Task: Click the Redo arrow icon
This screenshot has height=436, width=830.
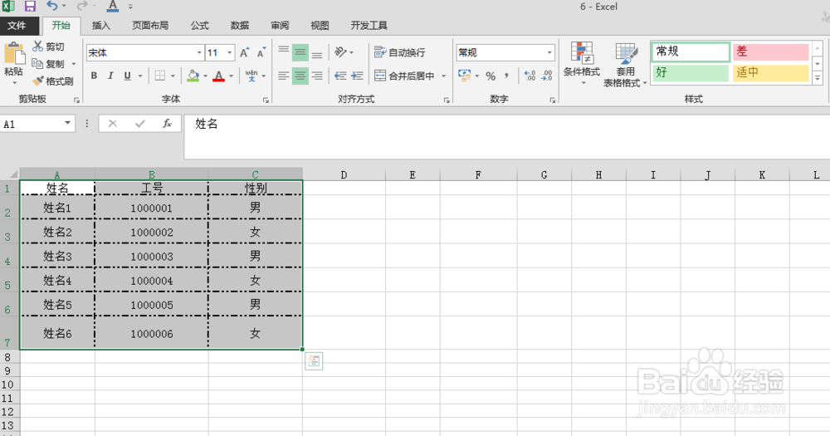Action: tap(82, 6)
